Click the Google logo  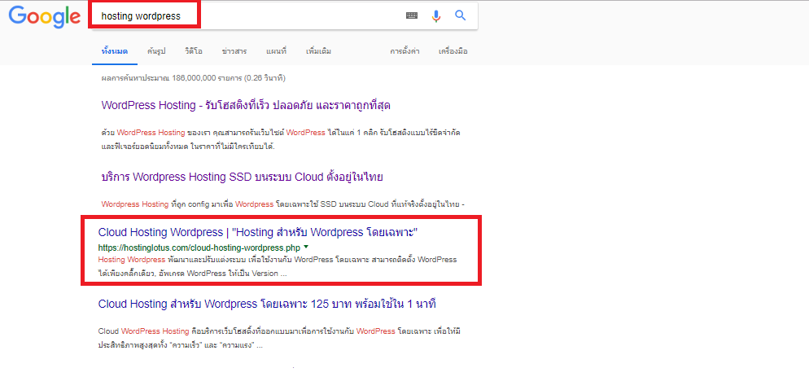45,16
